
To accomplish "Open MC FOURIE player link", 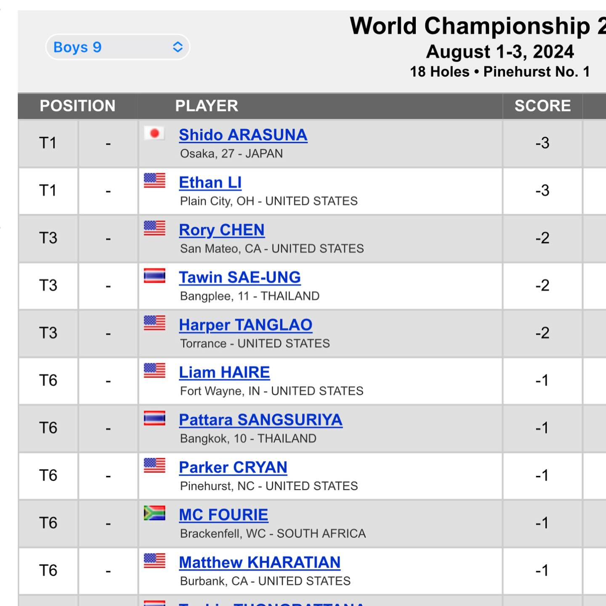I will (223, 515).
